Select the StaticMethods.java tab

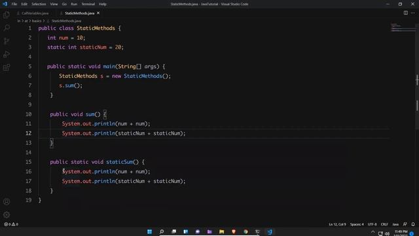(x=79, y=13)
